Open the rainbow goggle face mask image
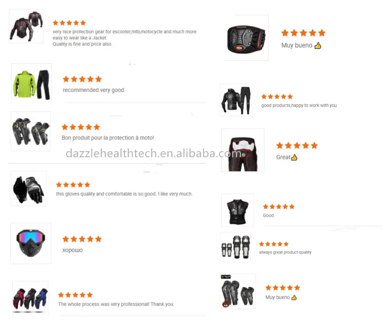 coord(31,243)
